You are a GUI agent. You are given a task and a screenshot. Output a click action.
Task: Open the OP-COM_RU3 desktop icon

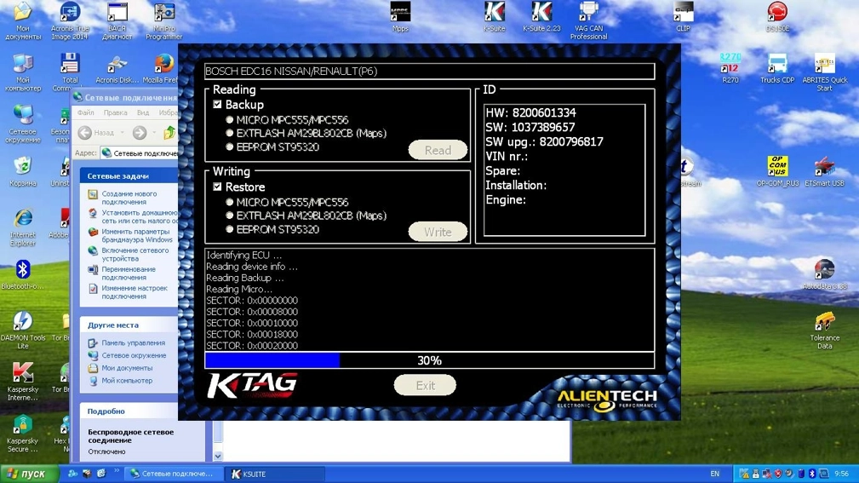coord(777,171)
